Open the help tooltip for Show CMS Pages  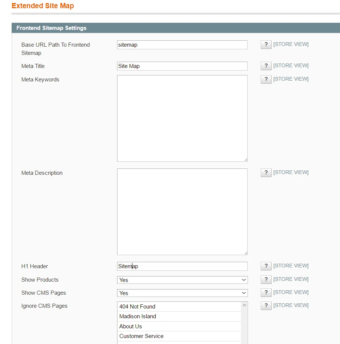point(266,292)
